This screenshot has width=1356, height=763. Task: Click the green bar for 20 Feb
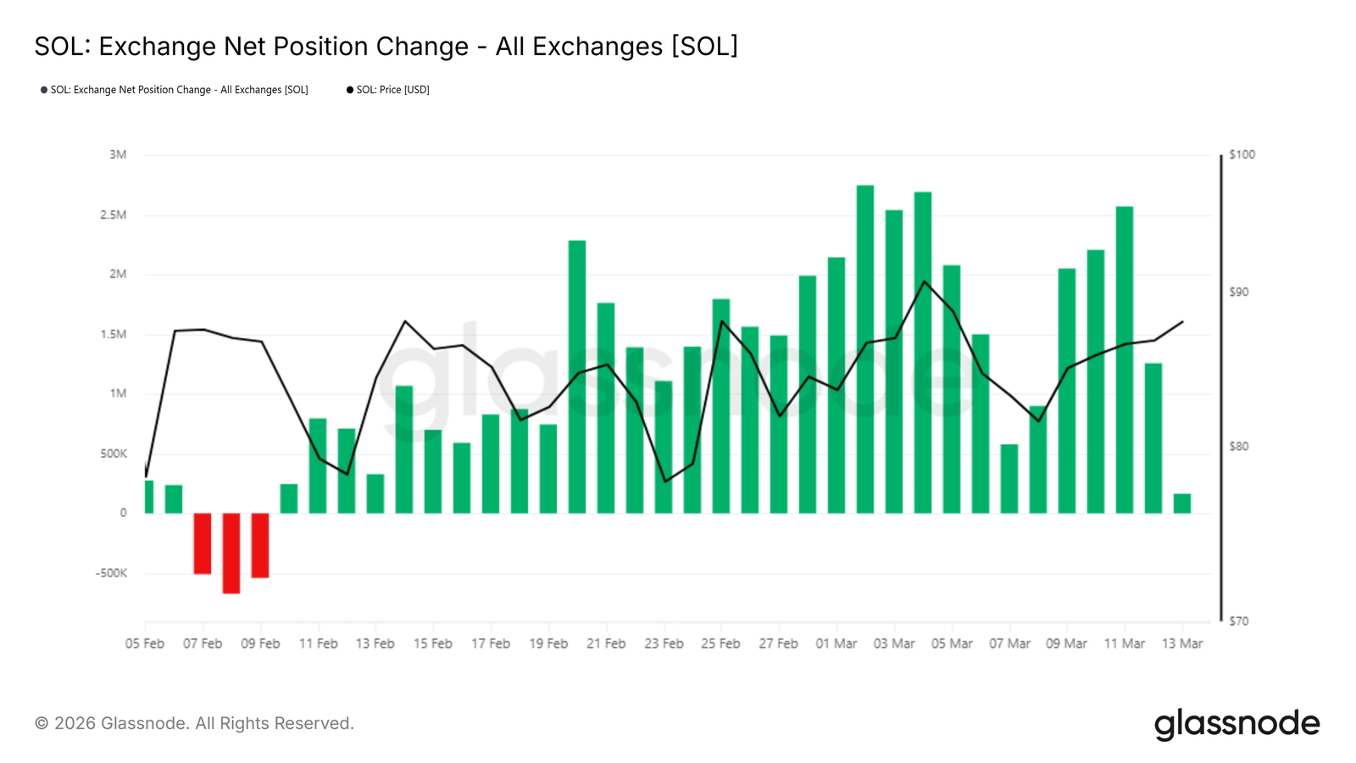pyautogui.click(x=577, y=377)
